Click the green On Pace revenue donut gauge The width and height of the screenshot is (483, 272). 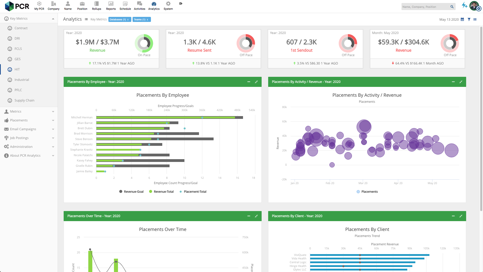pos(144,43)
